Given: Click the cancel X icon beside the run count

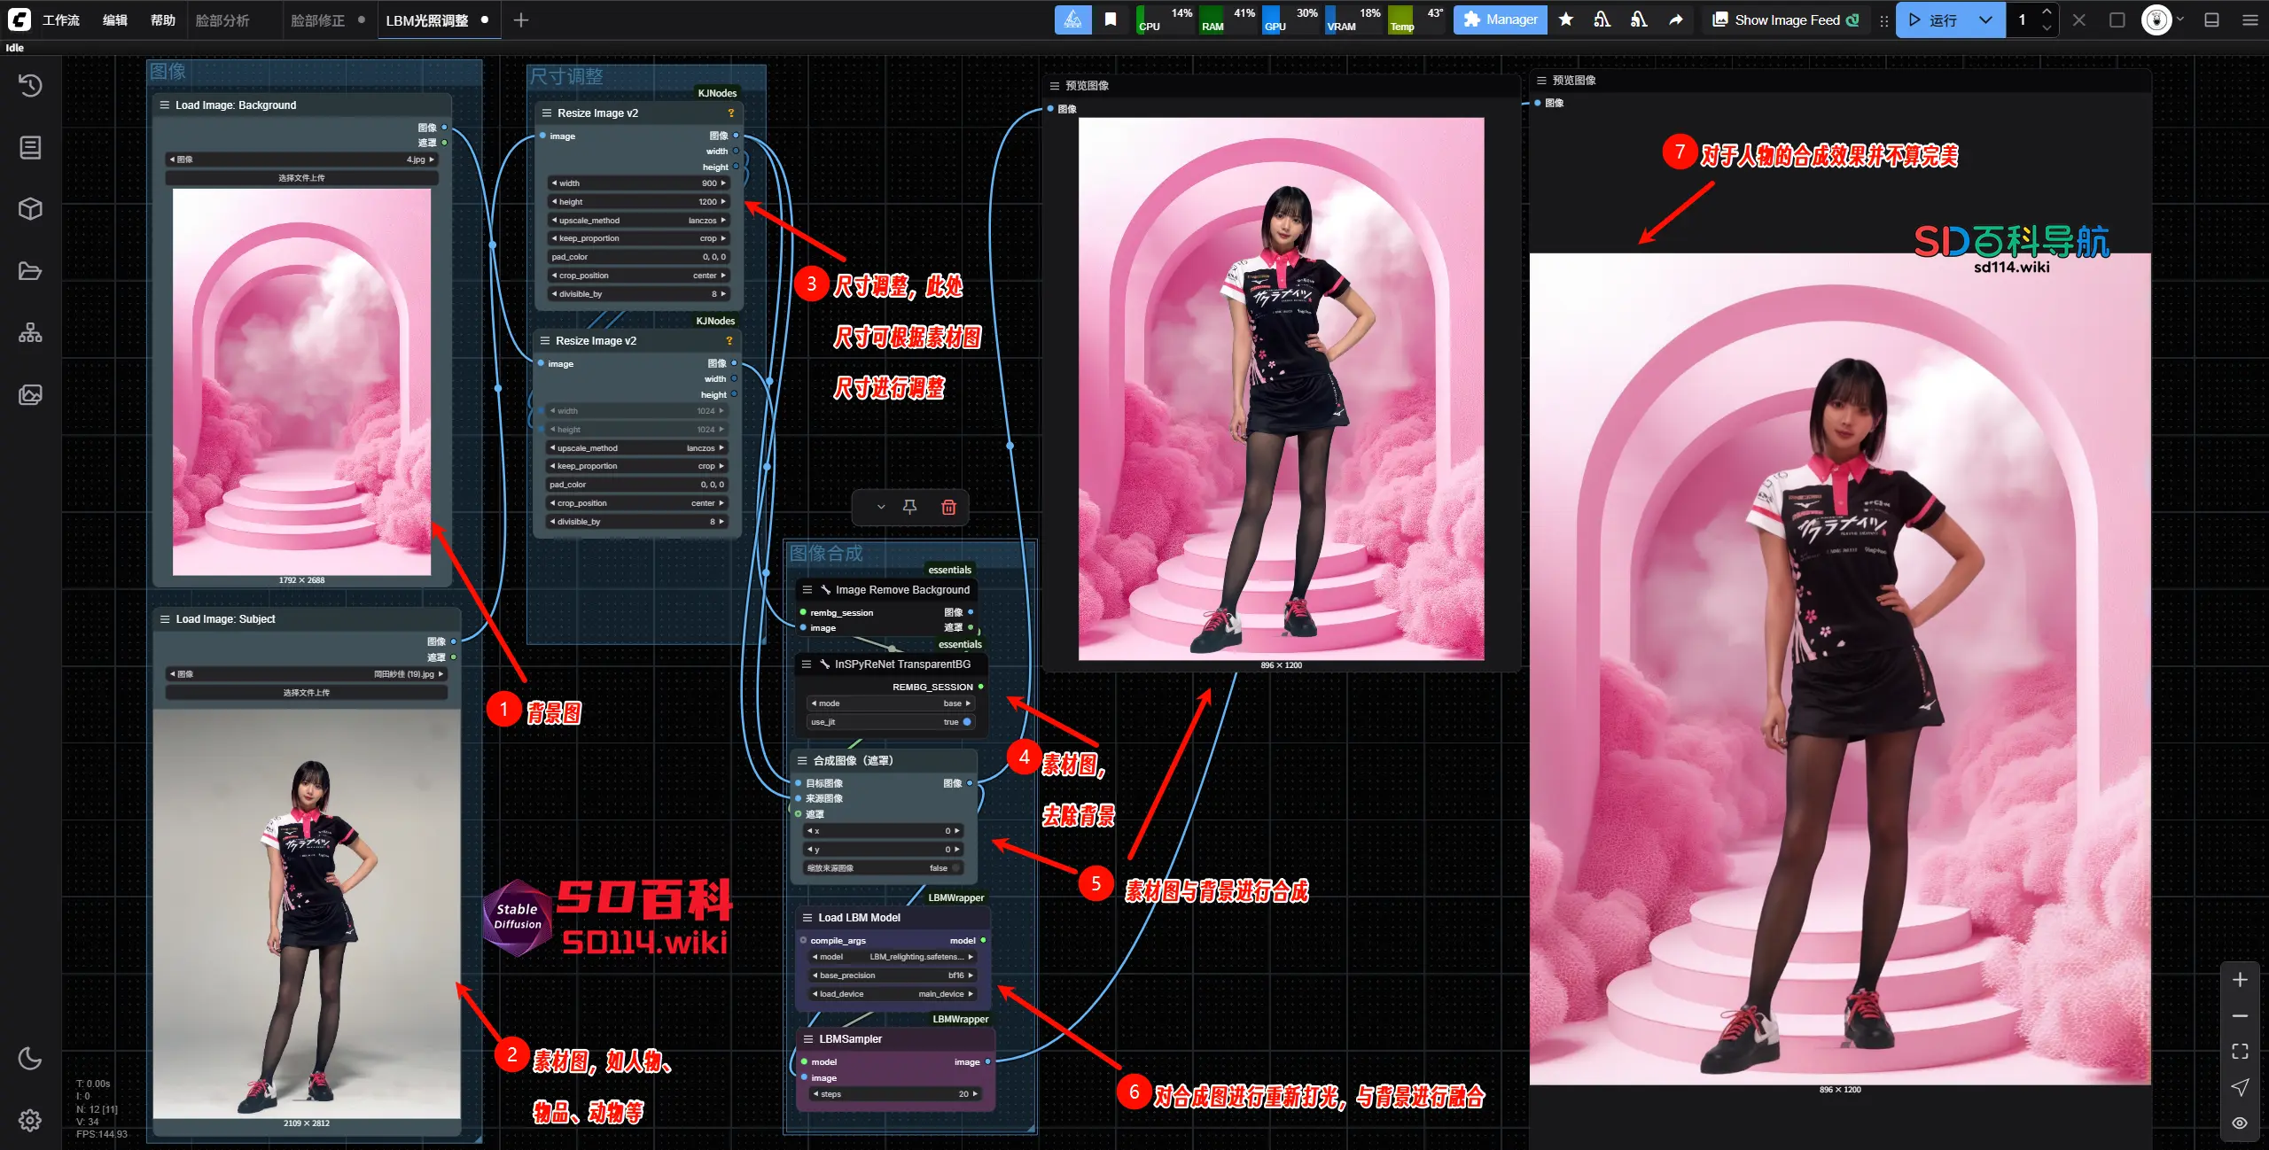Looking at the screenshot, I should tap(2079, 19).
